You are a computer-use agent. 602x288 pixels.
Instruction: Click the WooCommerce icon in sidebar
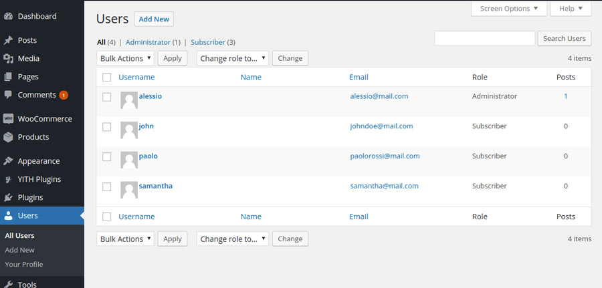(8, 119)
